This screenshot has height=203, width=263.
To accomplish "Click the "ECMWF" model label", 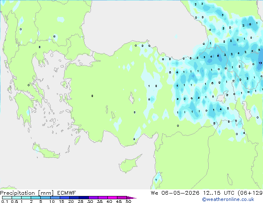I will tap(67, 193).
